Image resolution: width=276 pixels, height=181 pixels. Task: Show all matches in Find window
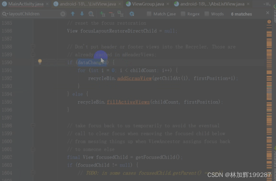point(91,14)
